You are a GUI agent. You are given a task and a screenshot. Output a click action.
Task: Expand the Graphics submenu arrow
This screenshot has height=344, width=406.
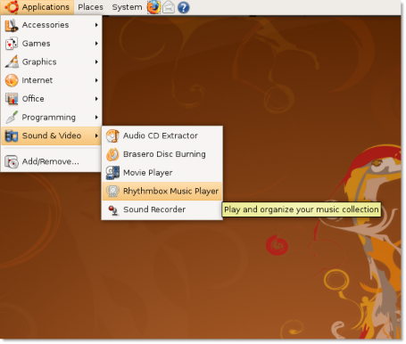tap(96, 61)
